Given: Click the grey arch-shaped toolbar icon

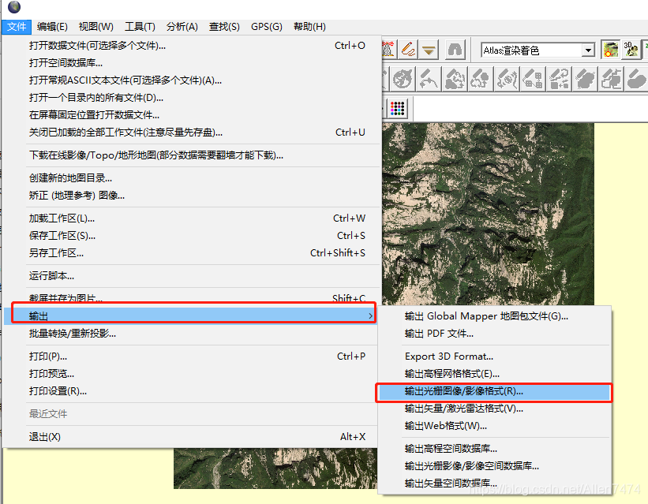Looking at the screenshot, I should (455, 50).
